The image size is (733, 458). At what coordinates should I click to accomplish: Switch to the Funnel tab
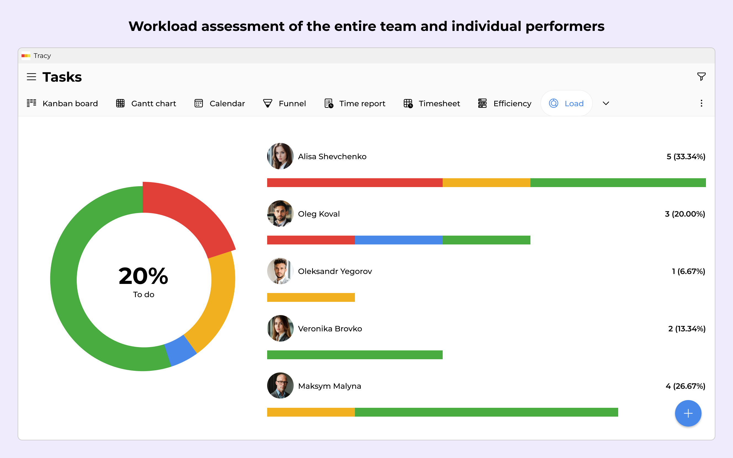[292, 103]
